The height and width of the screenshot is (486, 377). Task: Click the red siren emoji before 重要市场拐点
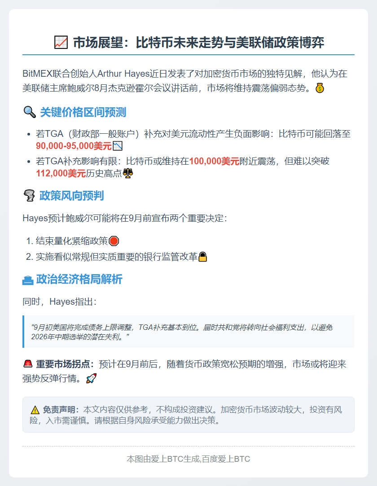click(28, 363)
